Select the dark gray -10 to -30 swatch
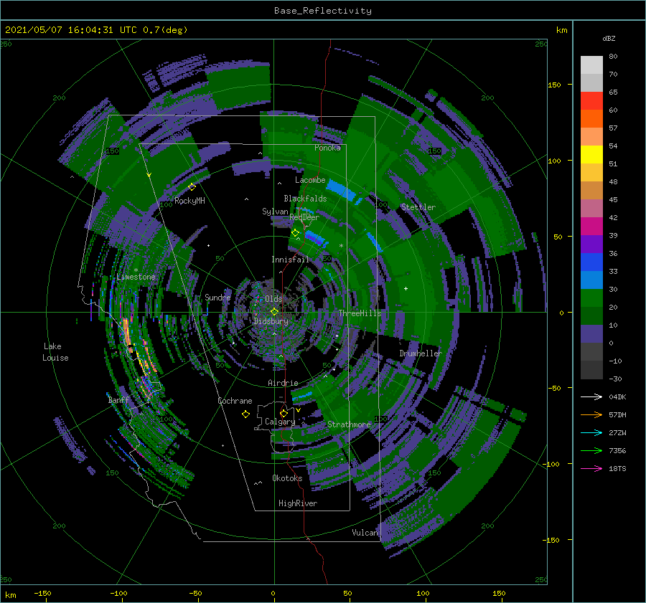Screen dimensions: 646x603 click(591, 370)
